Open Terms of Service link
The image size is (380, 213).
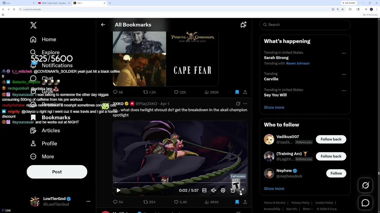275,203
